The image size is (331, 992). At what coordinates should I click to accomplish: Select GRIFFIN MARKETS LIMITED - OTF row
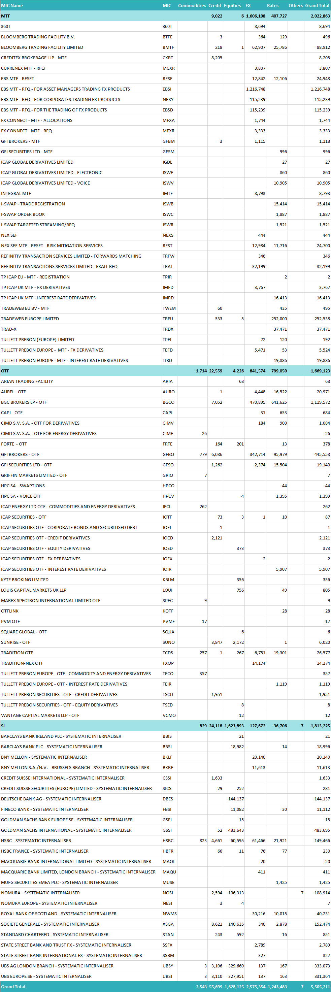[166, 475]
